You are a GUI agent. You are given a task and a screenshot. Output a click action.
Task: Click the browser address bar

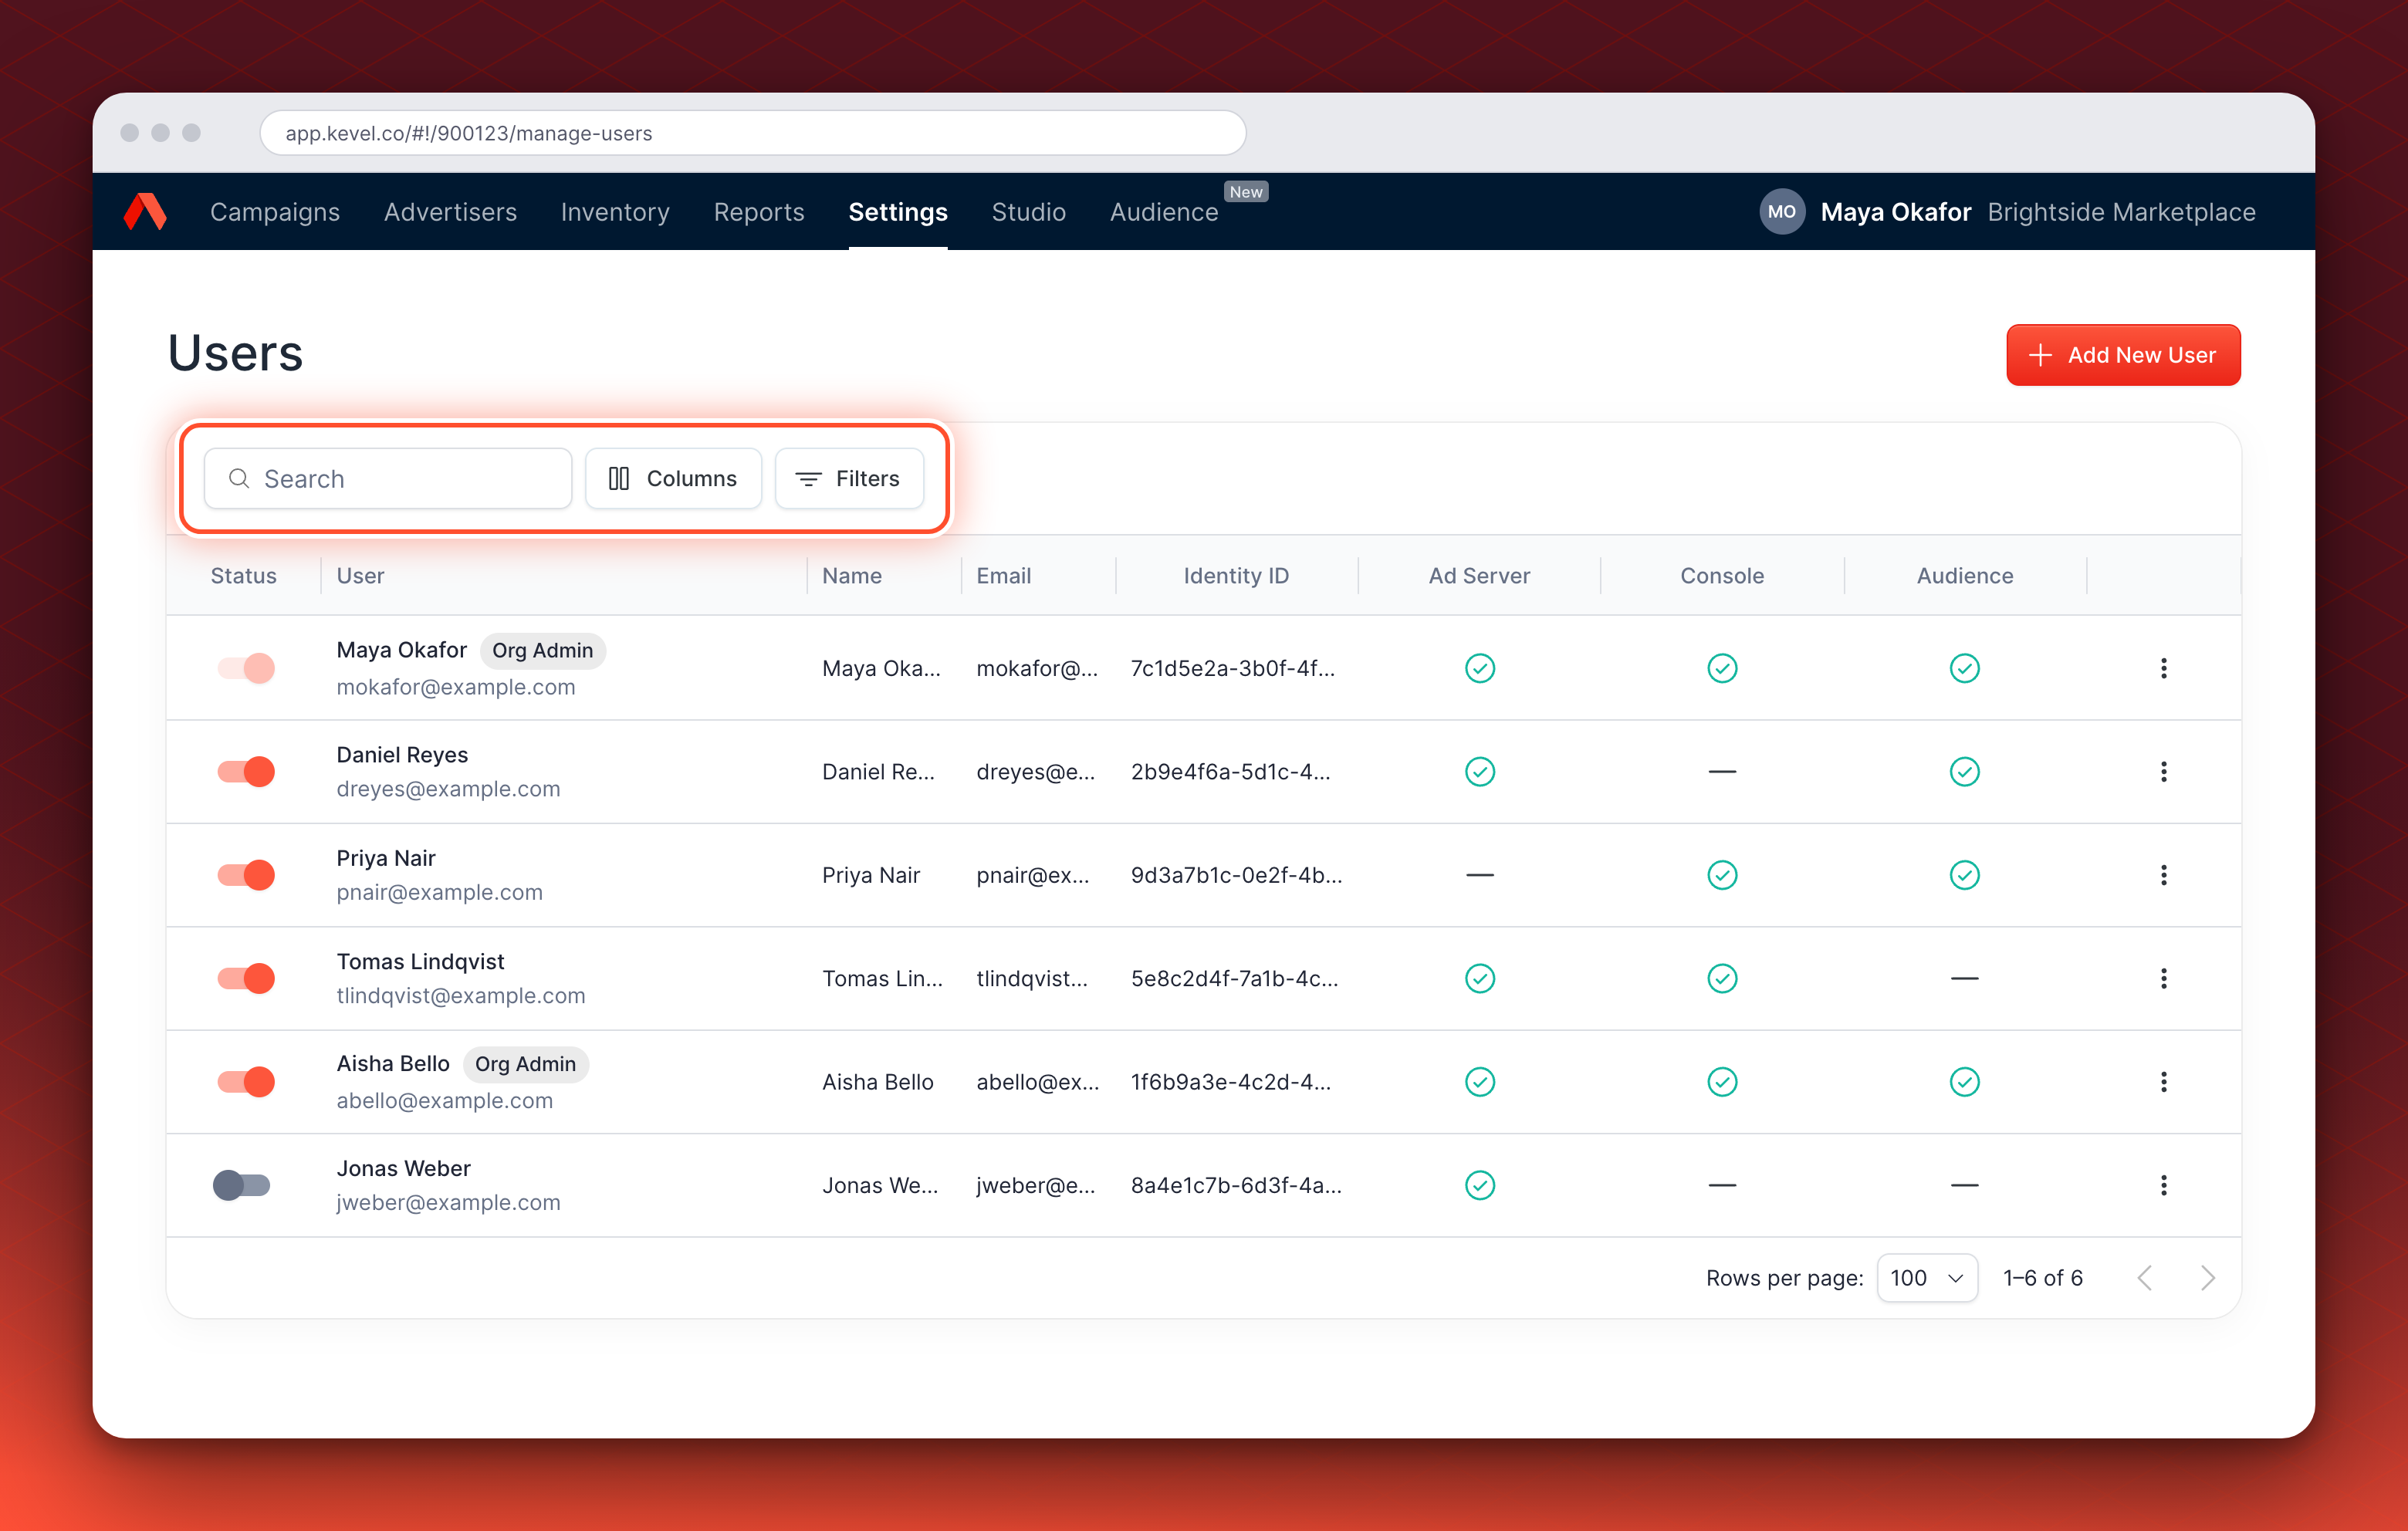click(752, 133)
